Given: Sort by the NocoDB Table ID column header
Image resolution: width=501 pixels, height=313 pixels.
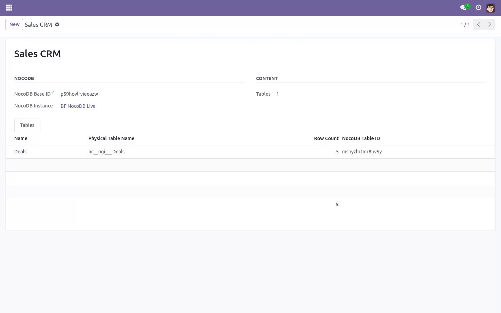Looking at the screenshot, I should tap(361, 138).
